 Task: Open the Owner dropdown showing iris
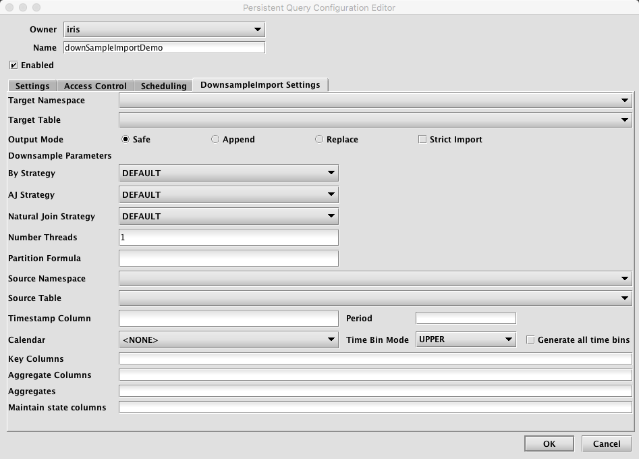(x=164, y=30)
